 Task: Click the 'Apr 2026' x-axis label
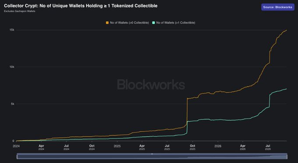point(243,147)
